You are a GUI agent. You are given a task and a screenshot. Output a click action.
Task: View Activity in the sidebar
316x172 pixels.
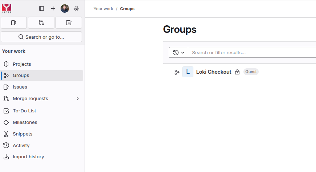(21, 146)
